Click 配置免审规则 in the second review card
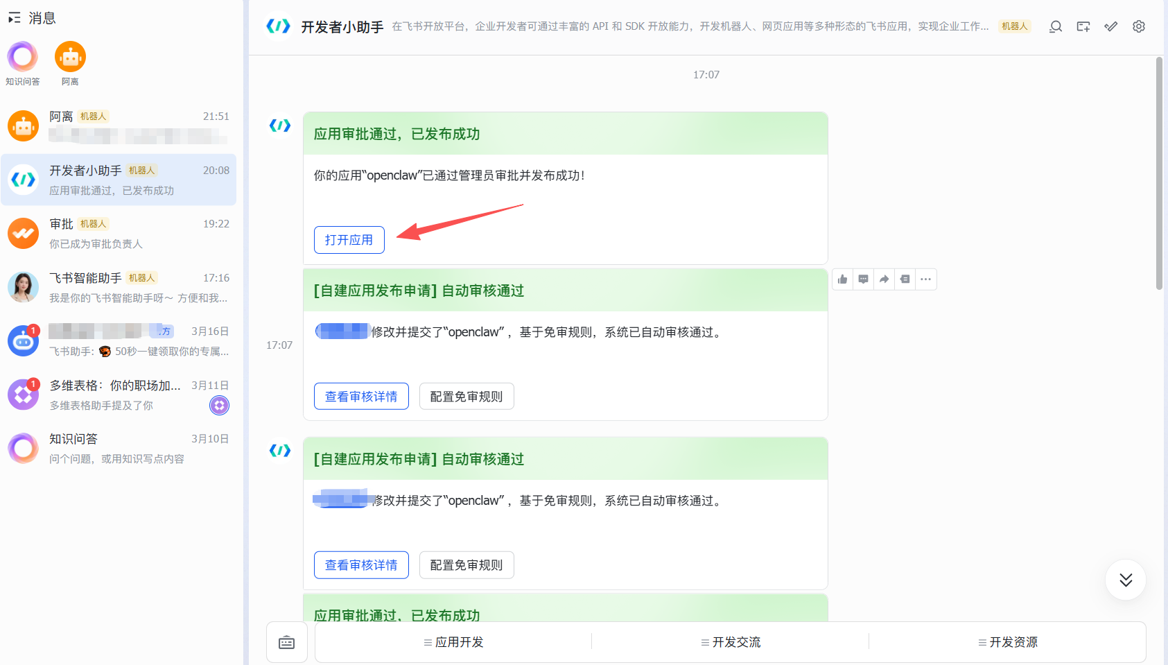 coord(467,565)
